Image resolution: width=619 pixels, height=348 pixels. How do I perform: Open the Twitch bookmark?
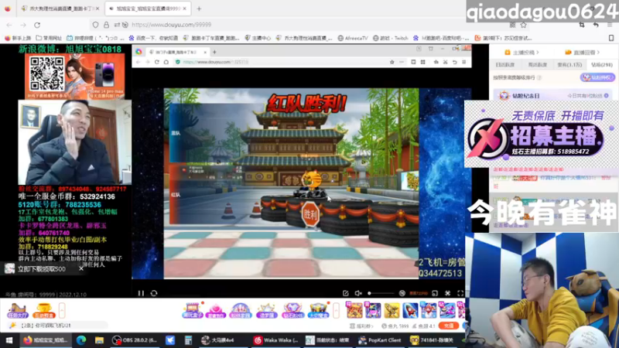pyautogui.click(x=390, y=38)
